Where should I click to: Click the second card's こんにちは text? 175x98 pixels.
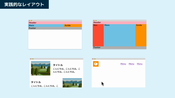click(x=45, y=86)
